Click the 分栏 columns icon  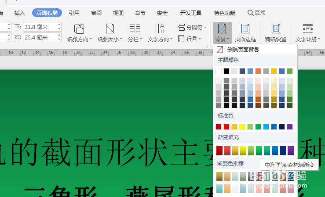[x=135, y=29]
